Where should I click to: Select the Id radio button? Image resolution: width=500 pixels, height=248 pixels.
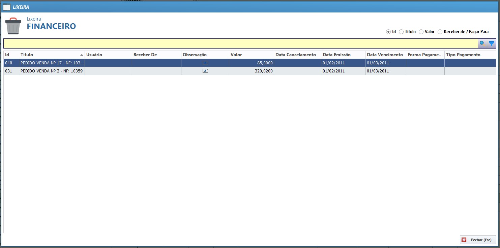[x=388, y=32]
